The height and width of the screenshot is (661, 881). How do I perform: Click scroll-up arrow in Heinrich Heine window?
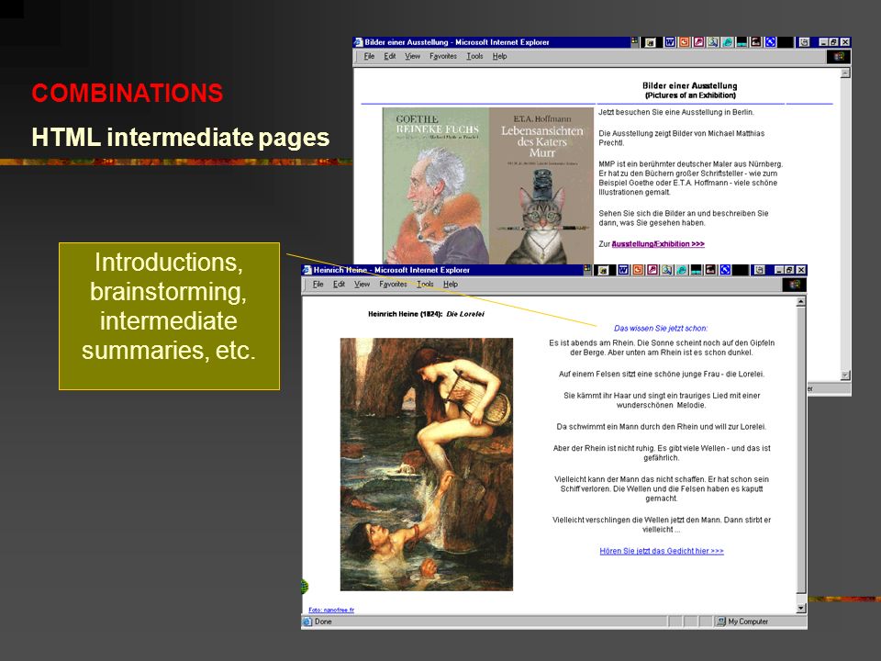pyautogui.click(x=801, y=302)
